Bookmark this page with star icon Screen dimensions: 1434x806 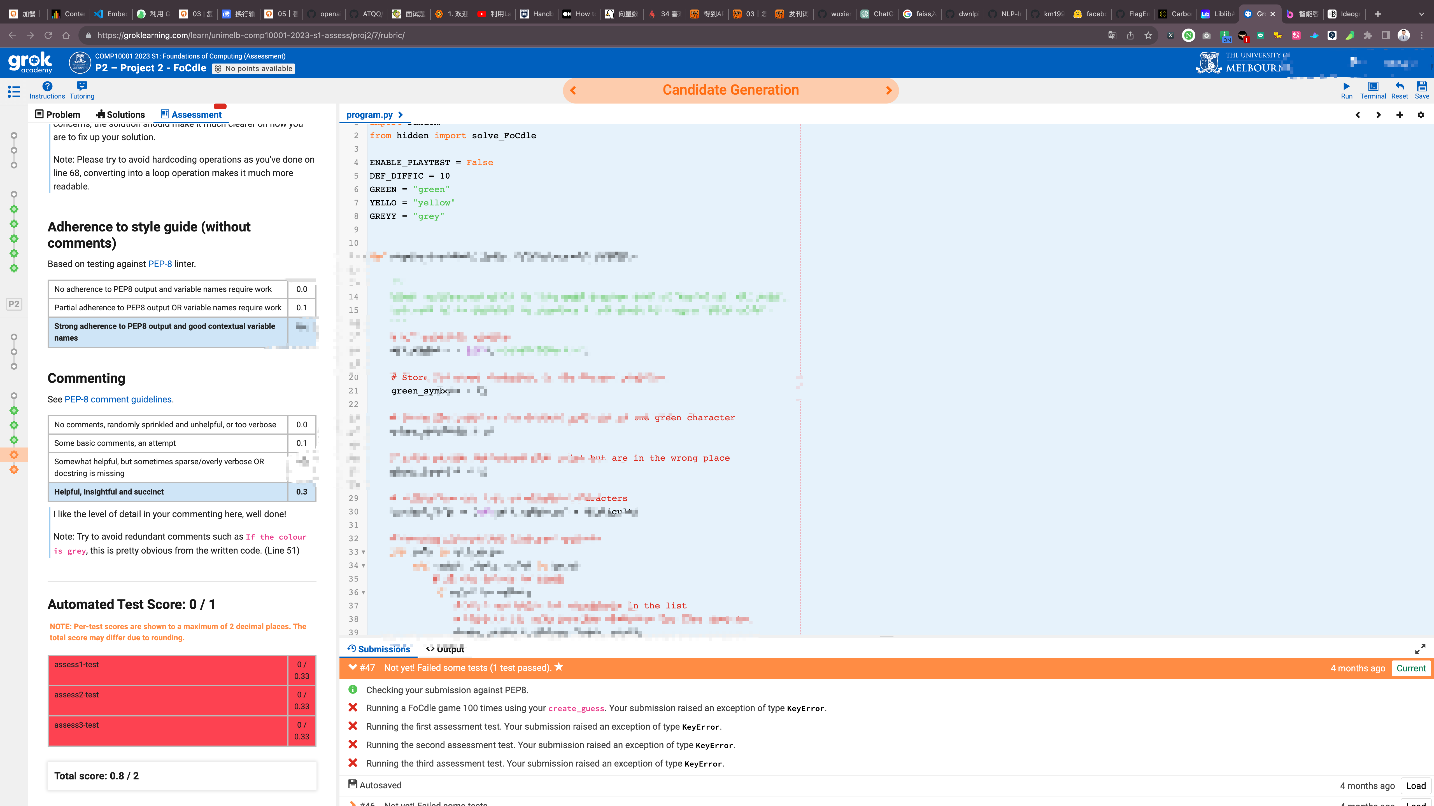[1148, 36]
